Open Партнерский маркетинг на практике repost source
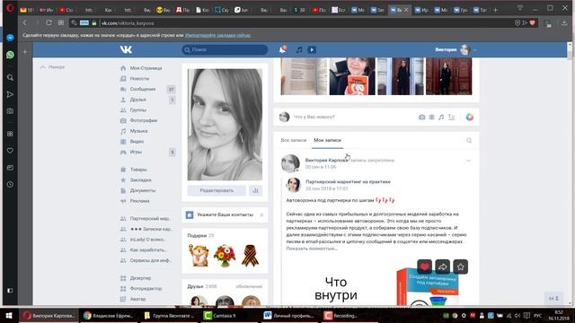 tap(348, 181)
